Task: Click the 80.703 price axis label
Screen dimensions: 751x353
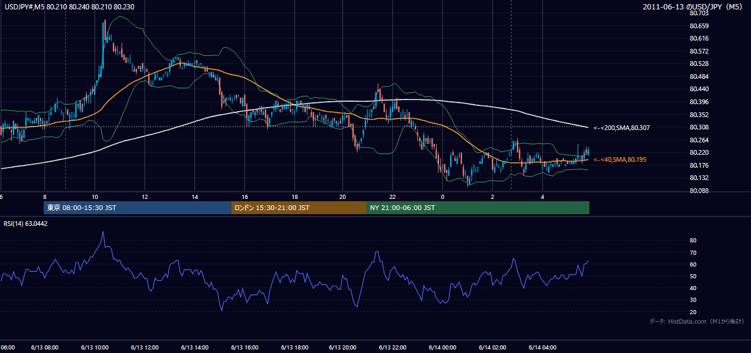Action: [699, 13]
